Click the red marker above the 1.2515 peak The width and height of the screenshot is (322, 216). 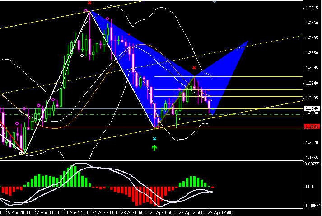89,3
